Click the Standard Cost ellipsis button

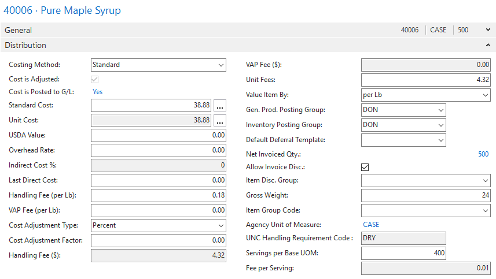pyautogui.click(x=219, y=106)
